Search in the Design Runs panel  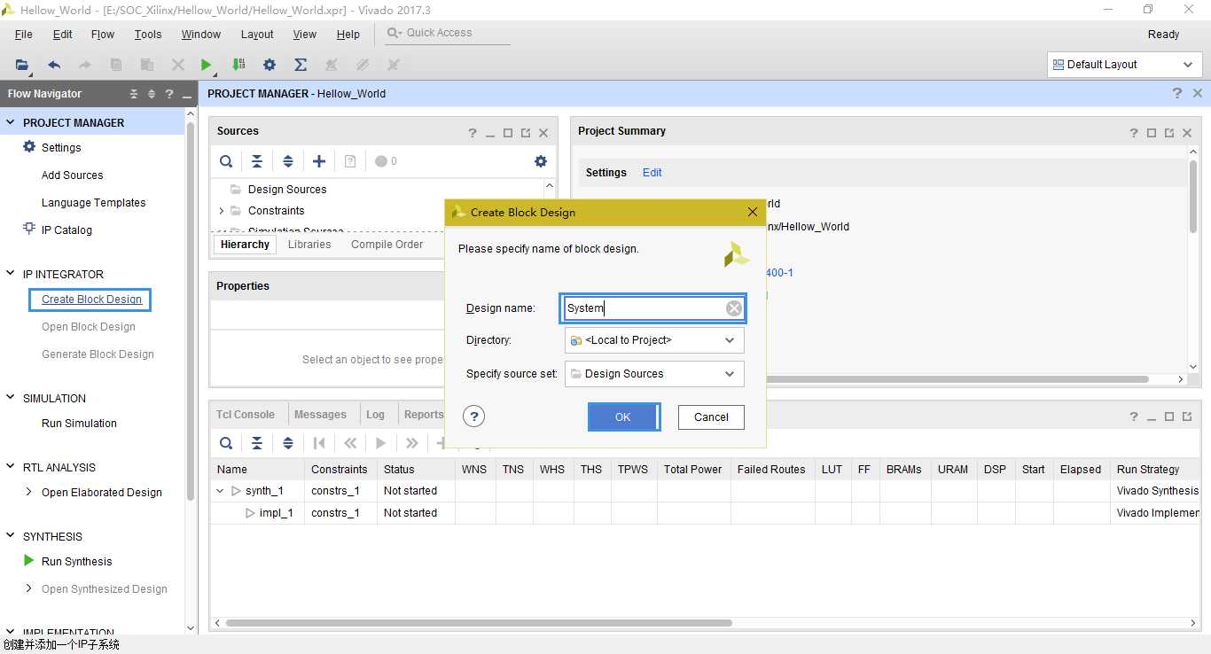(226, 443)
